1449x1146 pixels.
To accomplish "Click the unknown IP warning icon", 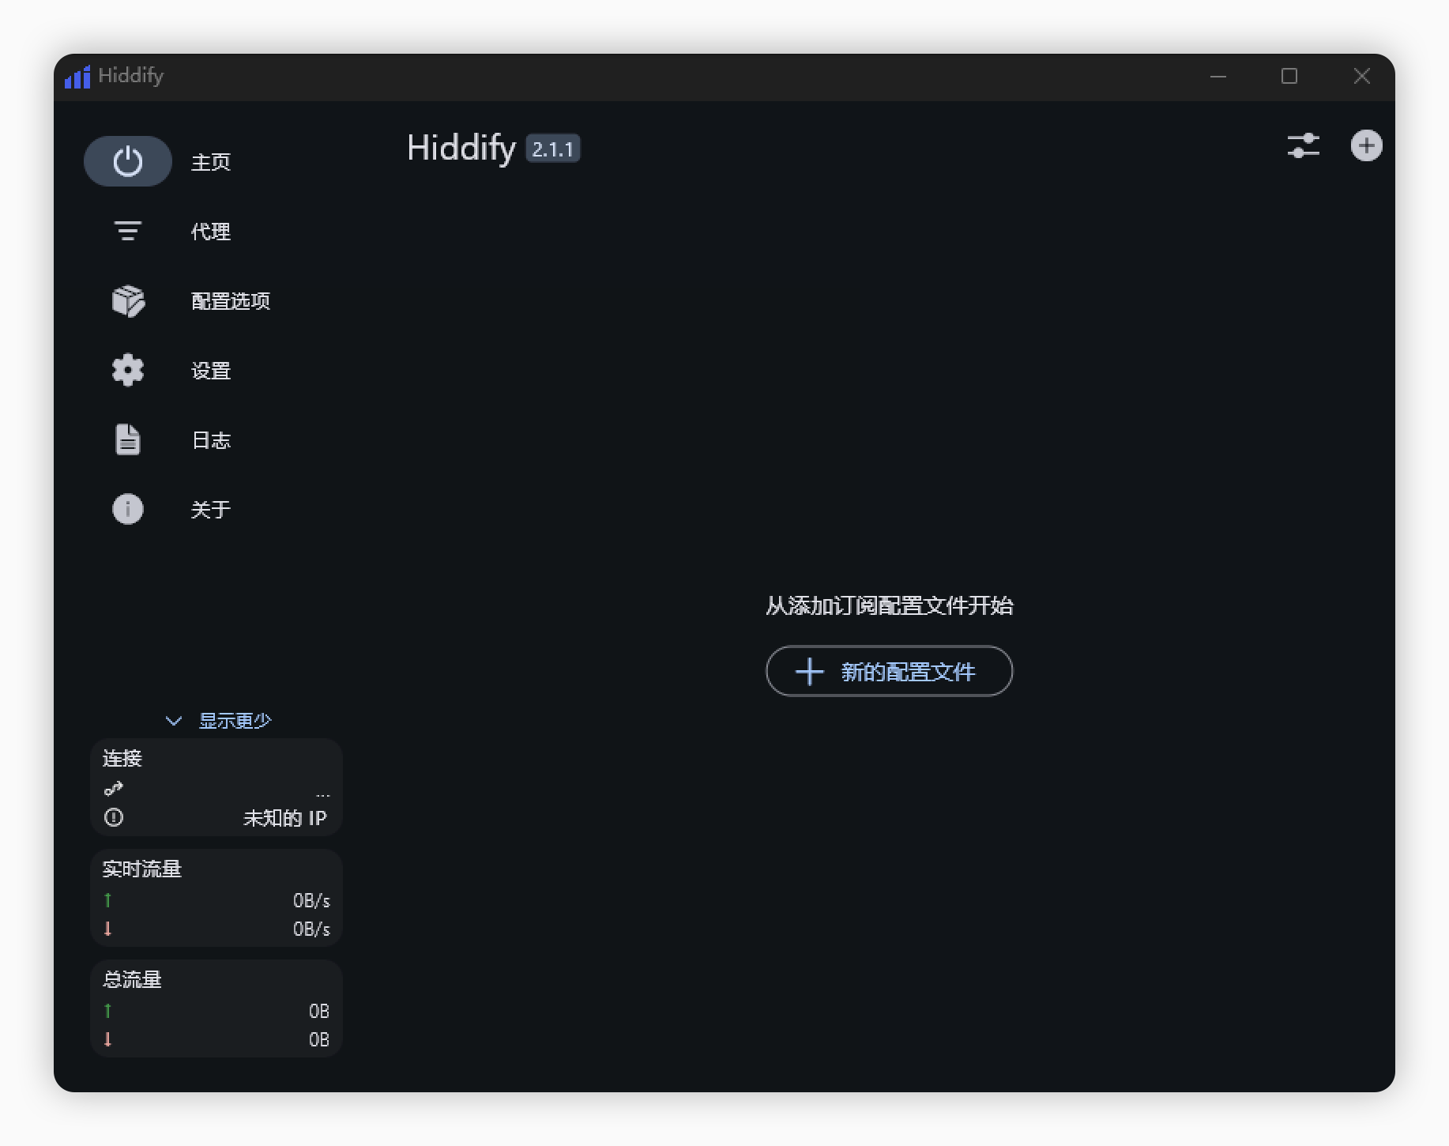I will [114, 817].
